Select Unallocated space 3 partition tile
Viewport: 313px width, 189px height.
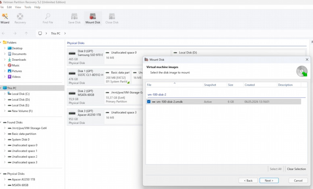coord(123,116)
